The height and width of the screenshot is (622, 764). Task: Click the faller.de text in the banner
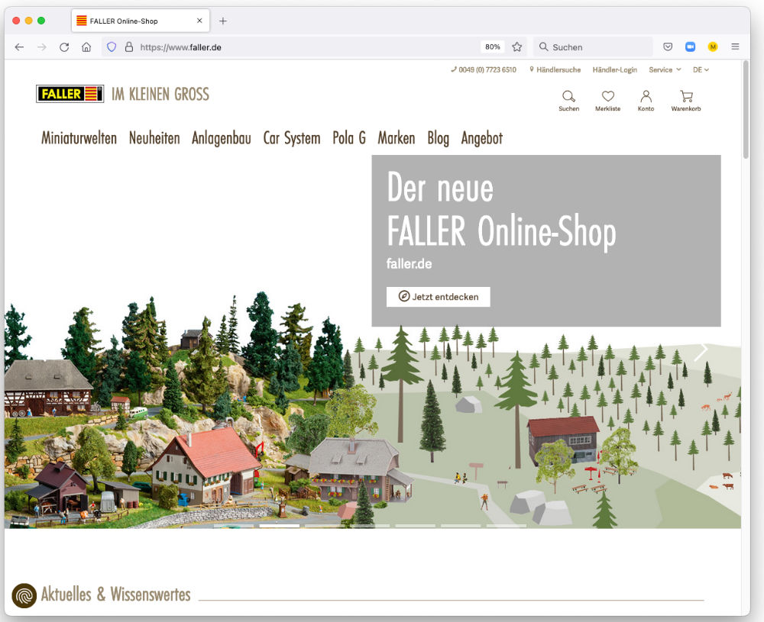tap(409, 264)
